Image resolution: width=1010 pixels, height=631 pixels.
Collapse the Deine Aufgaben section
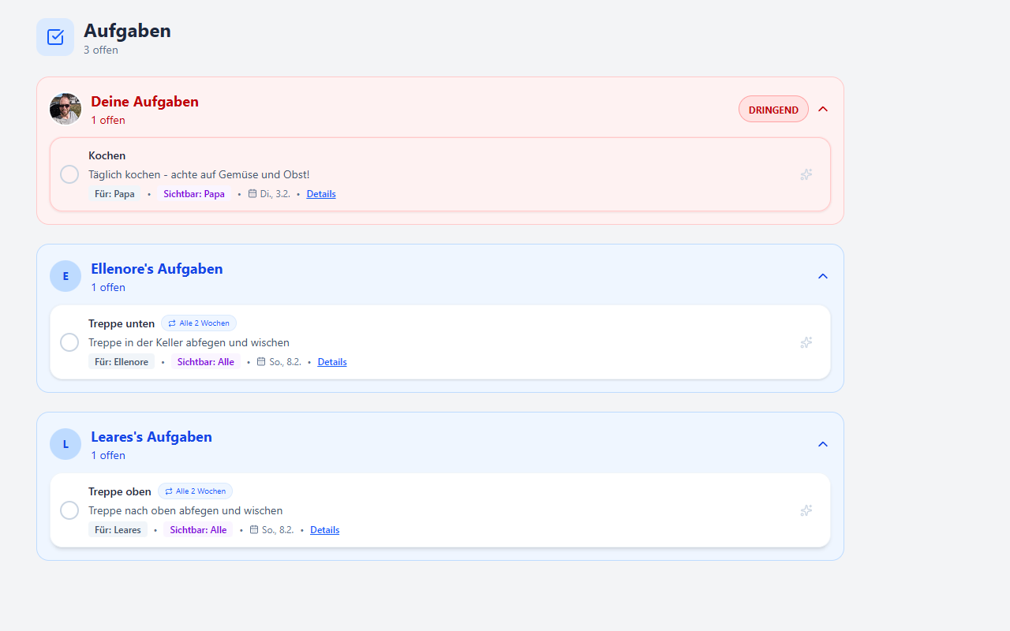(x=823, y=109)
